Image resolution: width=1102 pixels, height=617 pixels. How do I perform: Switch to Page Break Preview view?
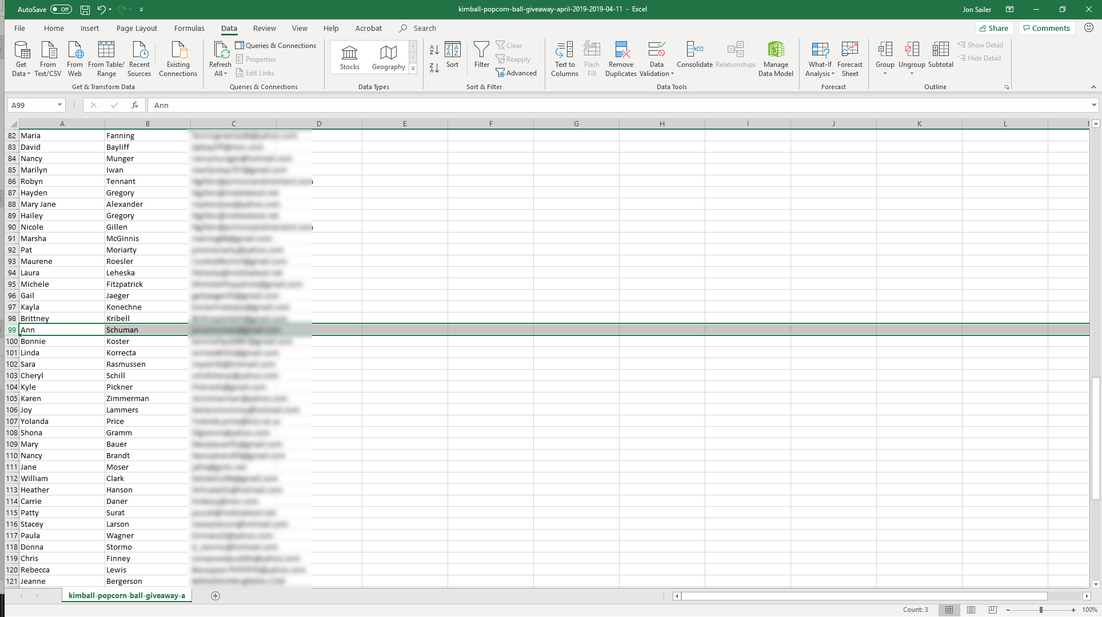point(993,610)
